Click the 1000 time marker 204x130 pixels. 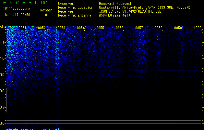pos(198,28)
